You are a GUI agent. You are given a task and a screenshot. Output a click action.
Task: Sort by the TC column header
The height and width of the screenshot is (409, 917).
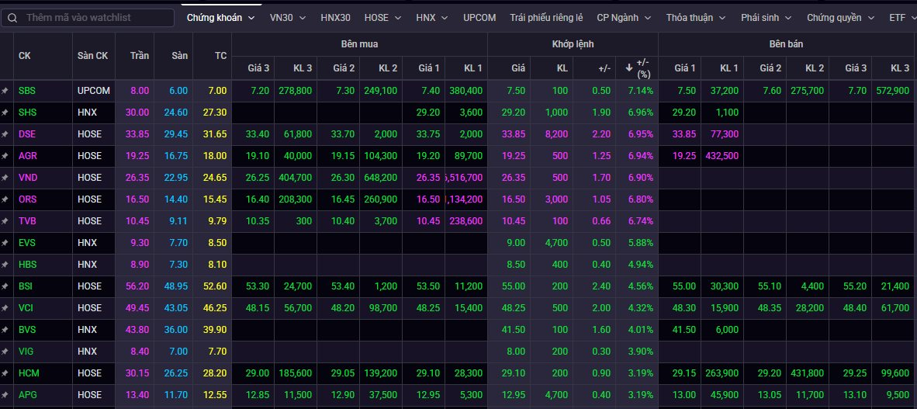click(x=220, y=56)
